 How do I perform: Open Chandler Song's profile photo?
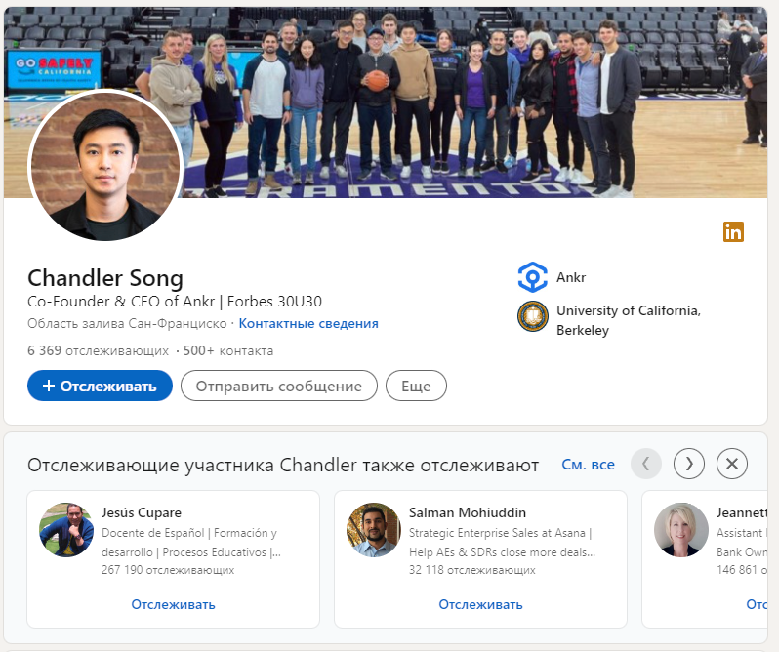coord(105,165)
